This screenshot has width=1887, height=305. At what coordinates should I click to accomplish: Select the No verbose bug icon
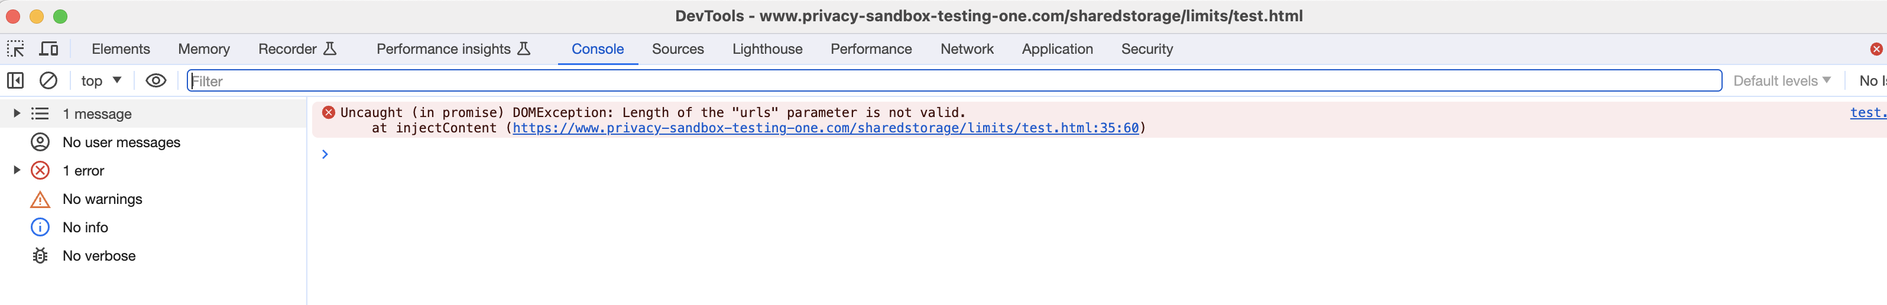point(40,256)
